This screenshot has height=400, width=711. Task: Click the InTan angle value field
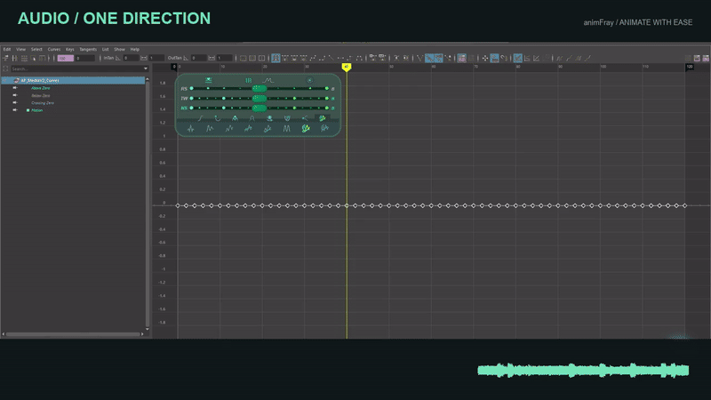tap(131, 58)
